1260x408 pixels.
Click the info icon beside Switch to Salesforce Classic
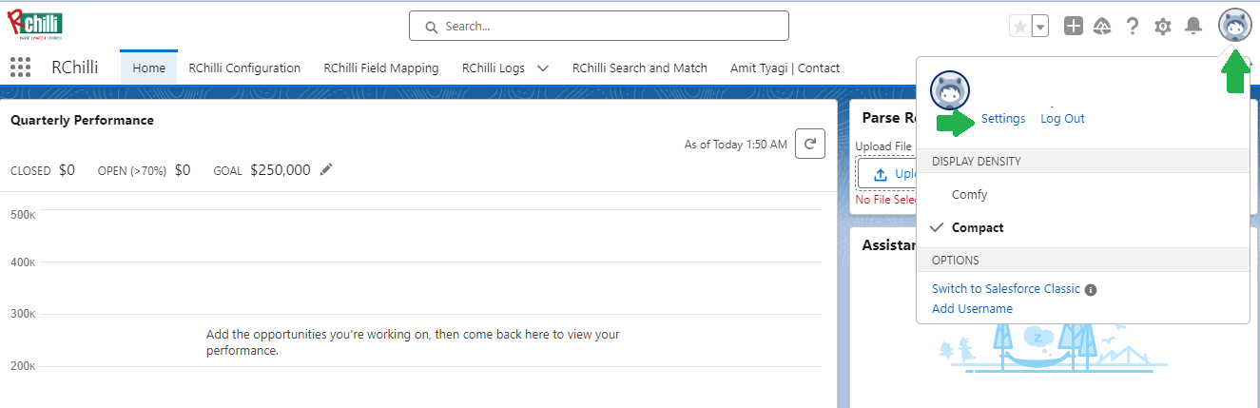click(x=1091, y=290)
